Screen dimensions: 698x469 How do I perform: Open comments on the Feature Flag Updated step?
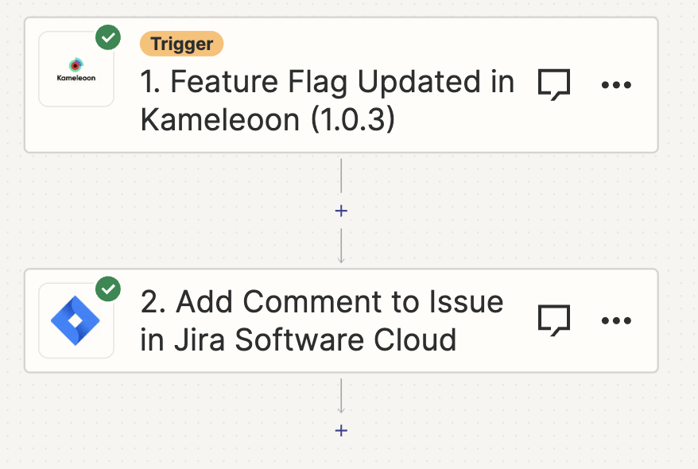[x=554, y=84]
